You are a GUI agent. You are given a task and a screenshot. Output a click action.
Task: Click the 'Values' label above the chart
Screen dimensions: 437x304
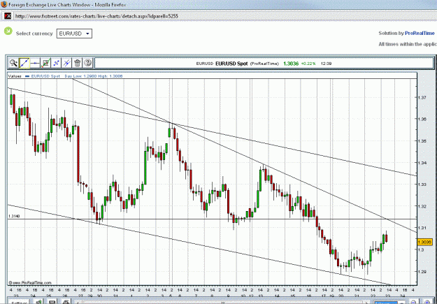click(x=15, y=75)
